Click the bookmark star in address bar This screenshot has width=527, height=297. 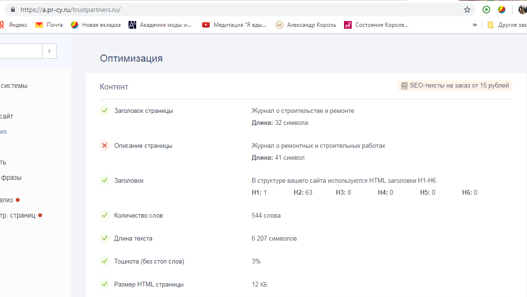(467, 10)
